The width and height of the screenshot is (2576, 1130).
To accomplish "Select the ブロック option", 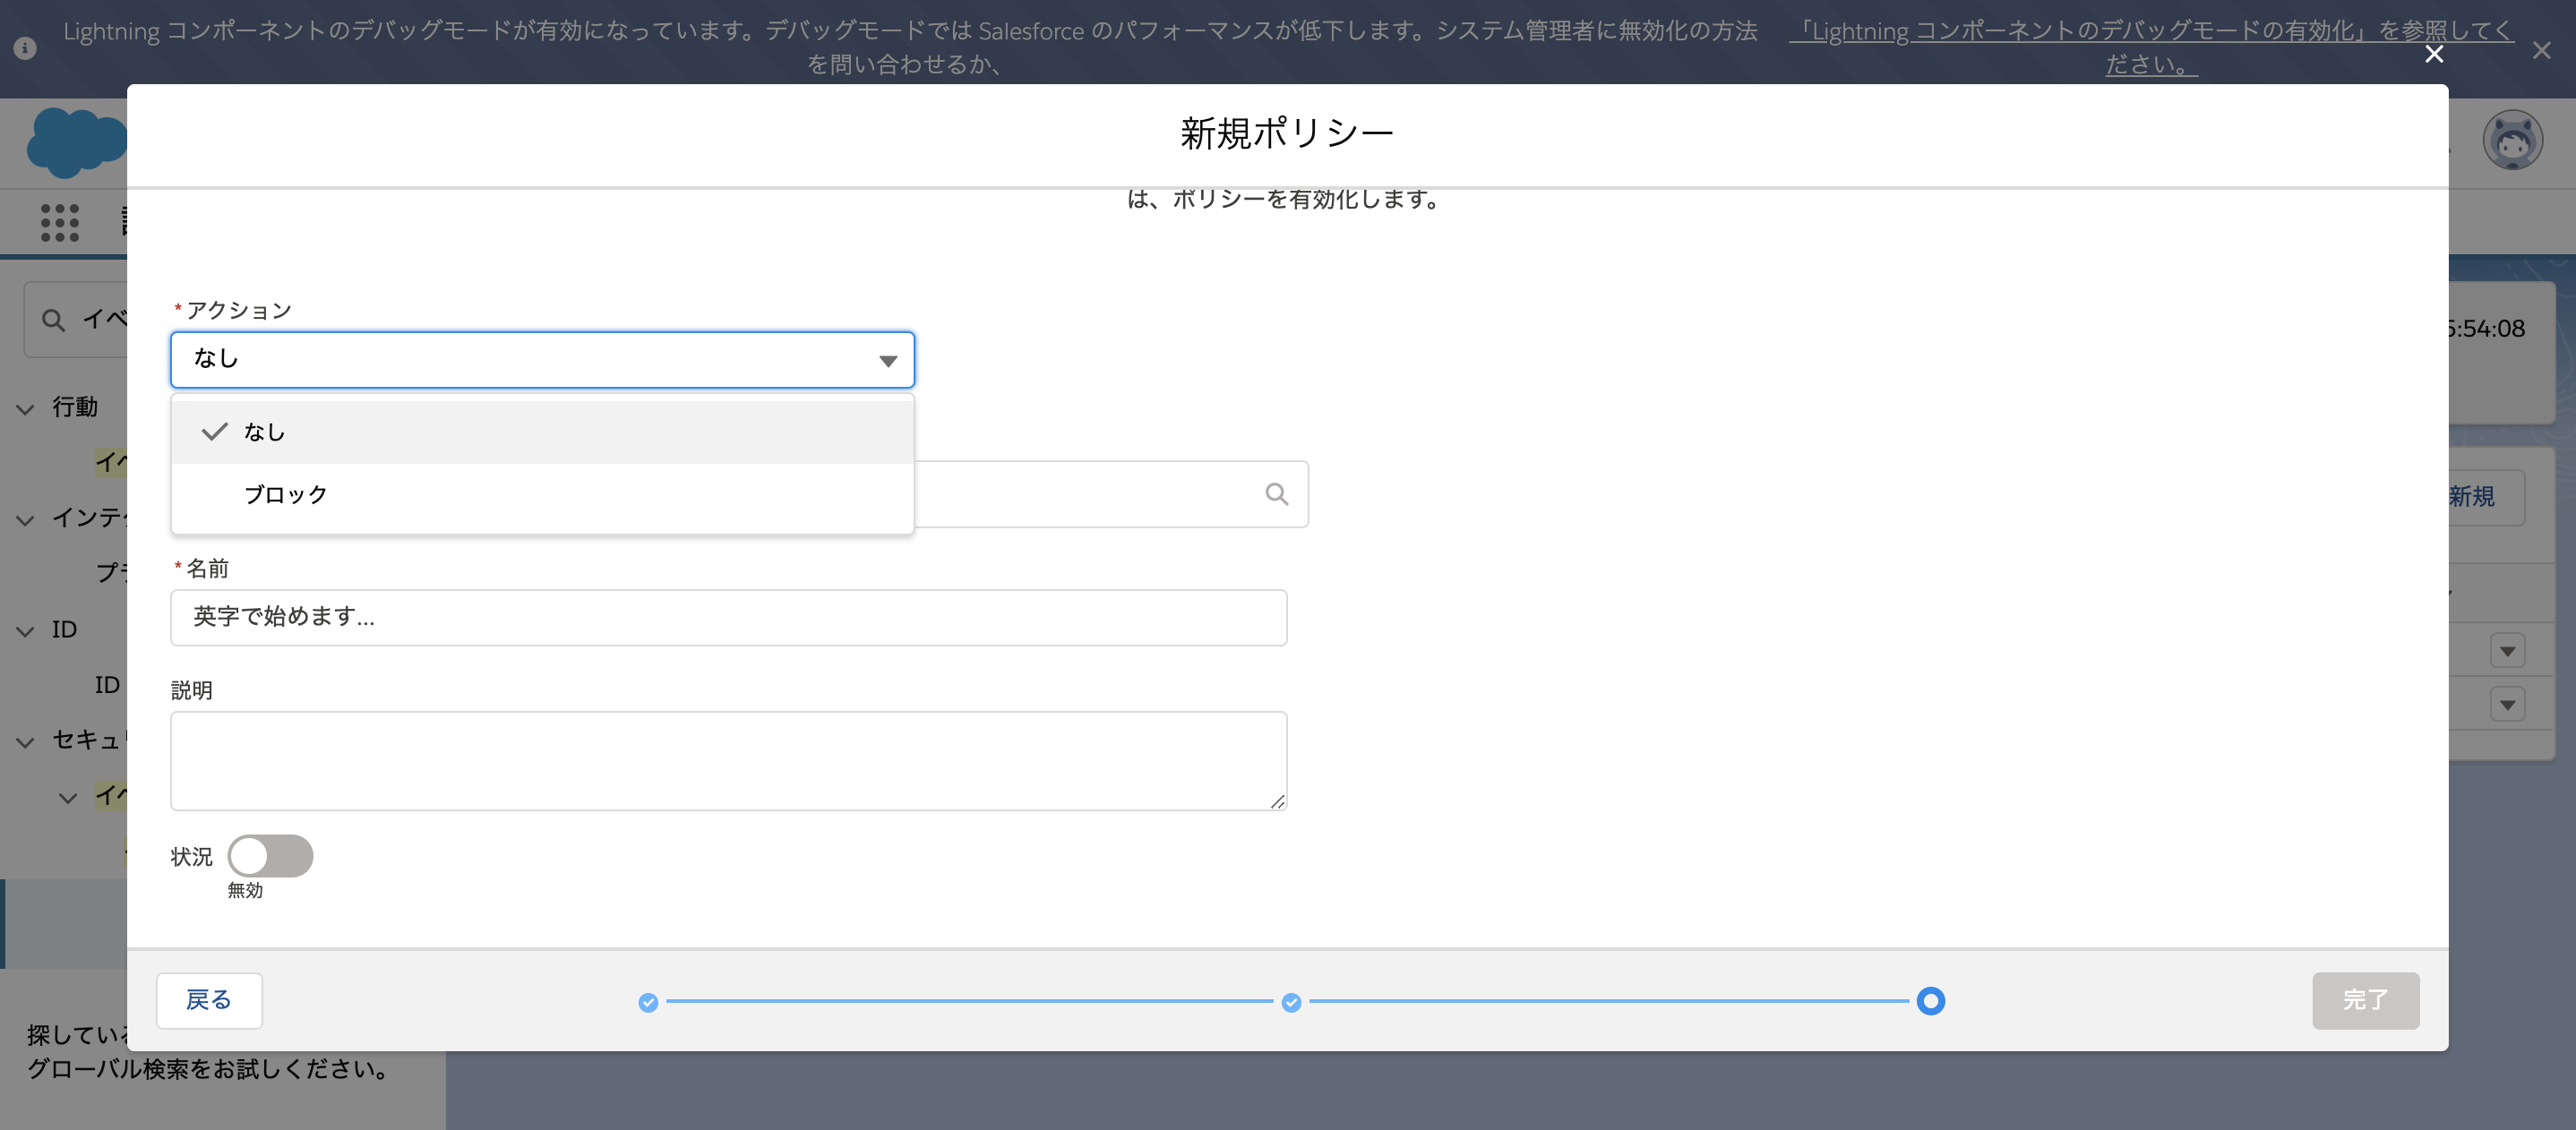I will [286, 495].
